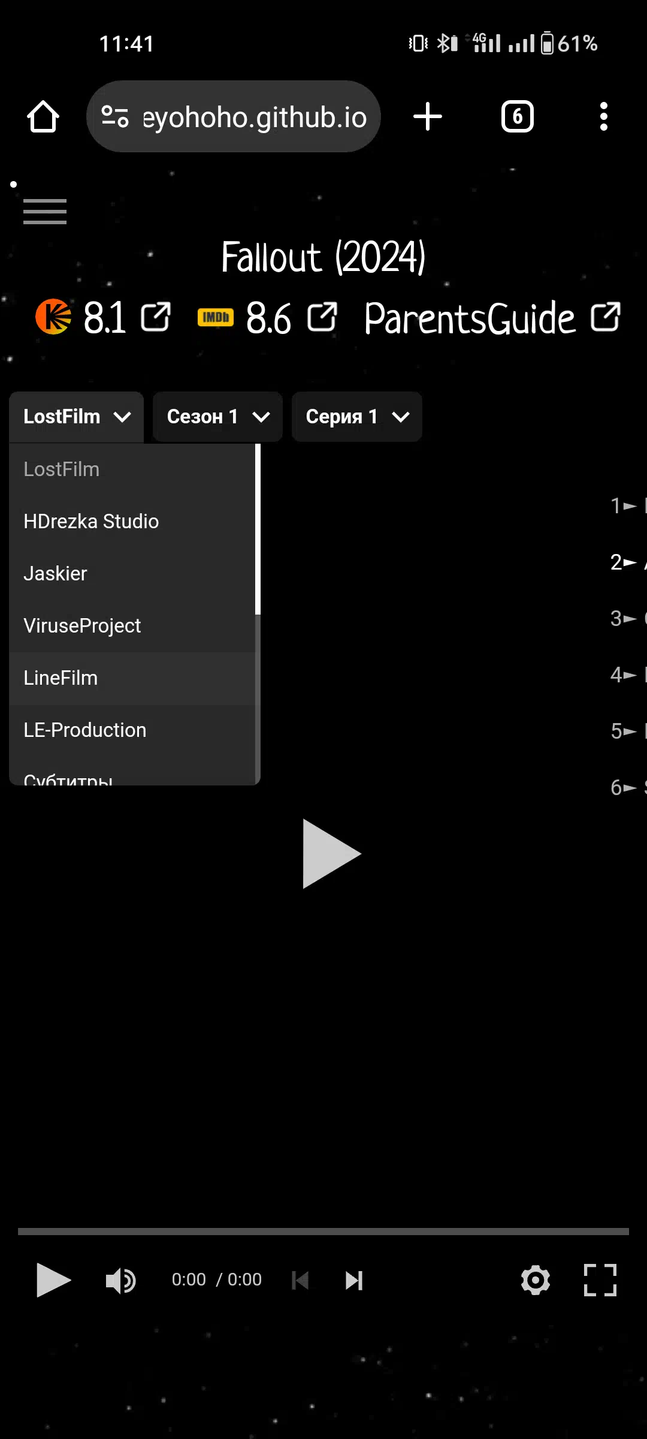Viewport: 647px width, 1439px height.
Task: Open a new browser tab
Action: 428,116
